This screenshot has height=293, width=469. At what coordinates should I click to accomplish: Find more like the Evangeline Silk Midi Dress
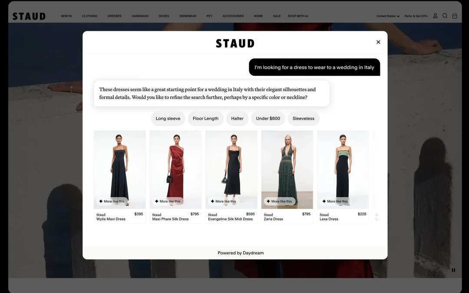224,201
